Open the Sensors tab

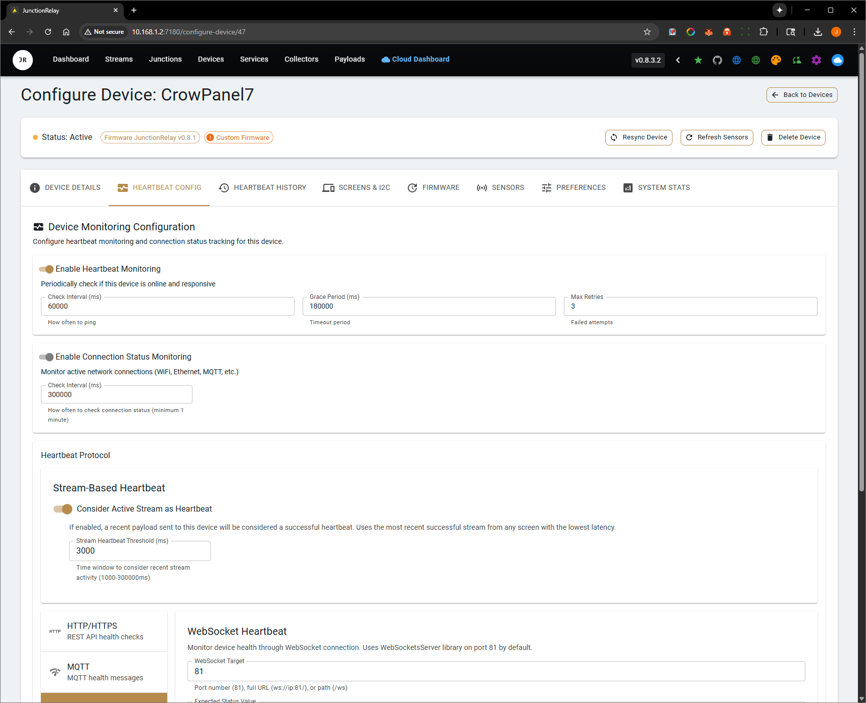(x=500, y=188)
